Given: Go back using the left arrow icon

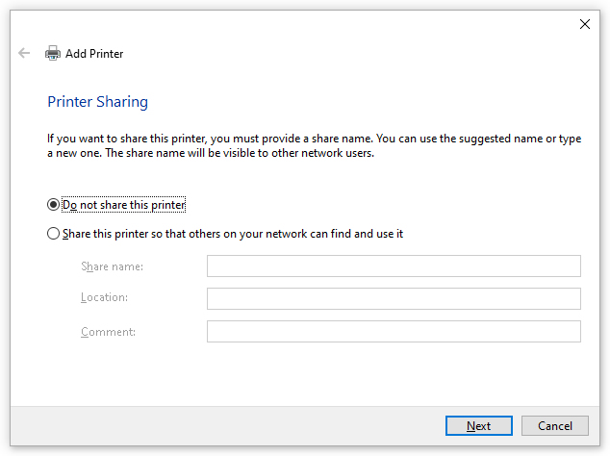Looking at the screenshot, I should click(24, 53).
